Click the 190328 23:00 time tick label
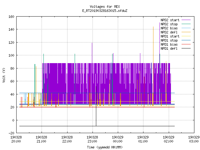The width and height of the screenshot is (200, 150). coord(92,139)
